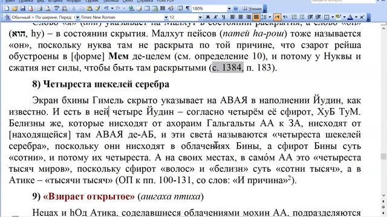Decrease the paragraph indent
The width and height of the screenshot is (387, 217).
click(310, 17)
